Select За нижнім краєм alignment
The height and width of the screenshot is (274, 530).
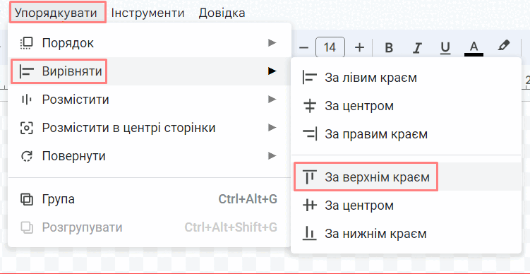tap(406, 234)
